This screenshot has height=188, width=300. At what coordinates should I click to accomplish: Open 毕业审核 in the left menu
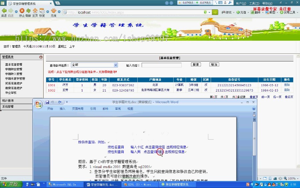pyautogui.click(x=11, y=93)
